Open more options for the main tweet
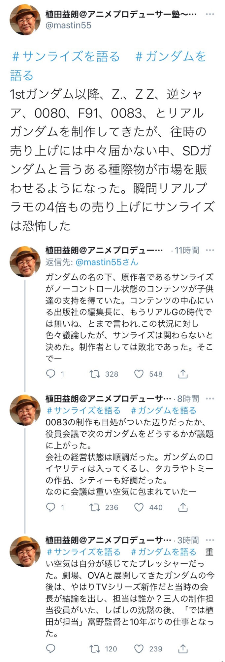The height and width of the screenshot is (662, 225). point(210,15)
